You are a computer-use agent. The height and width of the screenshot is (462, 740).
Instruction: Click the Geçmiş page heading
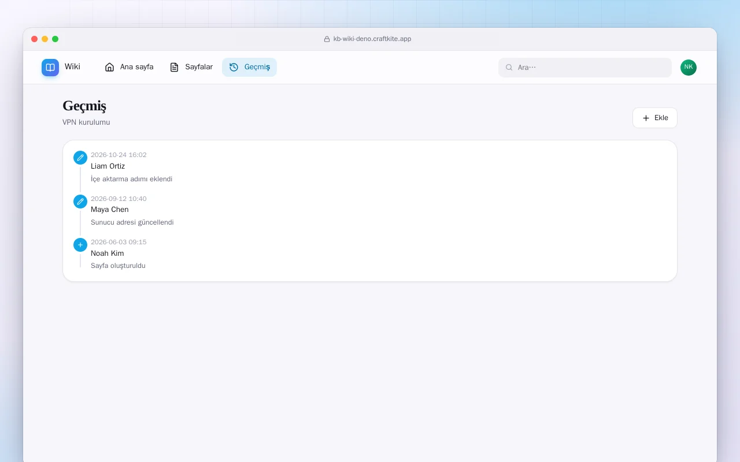point(84,106)
